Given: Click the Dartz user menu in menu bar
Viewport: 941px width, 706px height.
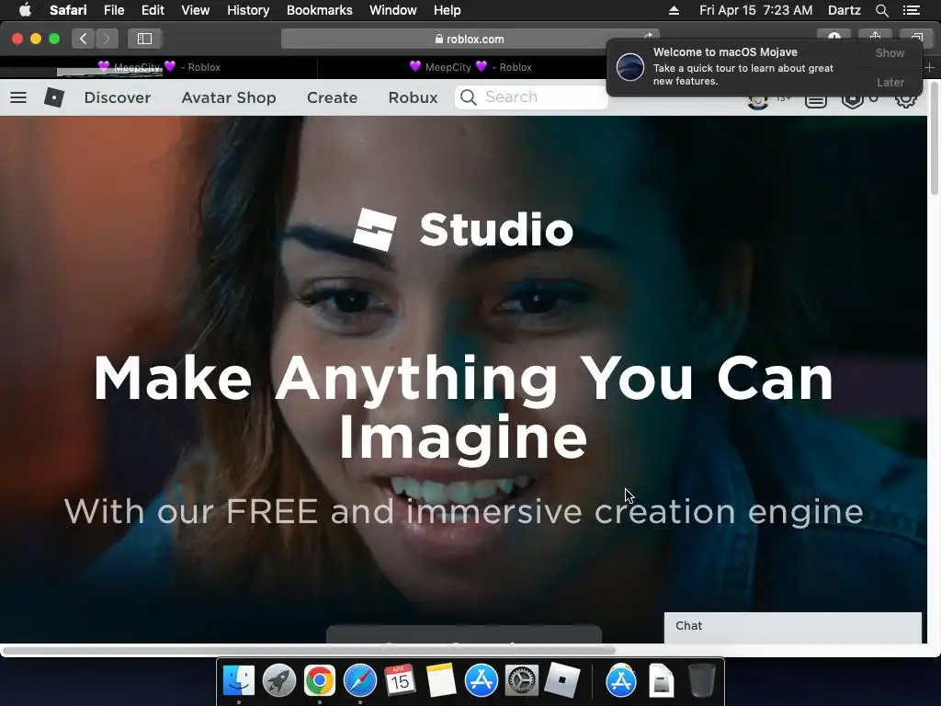Looking at the screenshot, I should click(844, 10).
